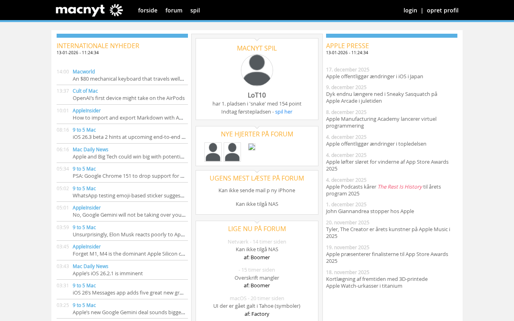Open App Store Awards 2025 winners press item
This screenshot has width=514, height=321.
[x=387, y=165]
